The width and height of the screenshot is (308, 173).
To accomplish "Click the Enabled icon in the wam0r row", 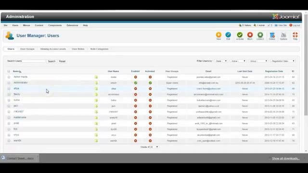I will click(136, 141).
